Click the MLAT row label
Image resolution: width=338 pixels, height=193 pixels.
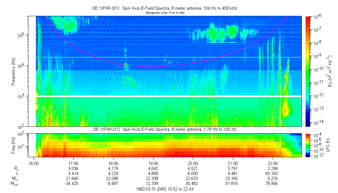14,184
